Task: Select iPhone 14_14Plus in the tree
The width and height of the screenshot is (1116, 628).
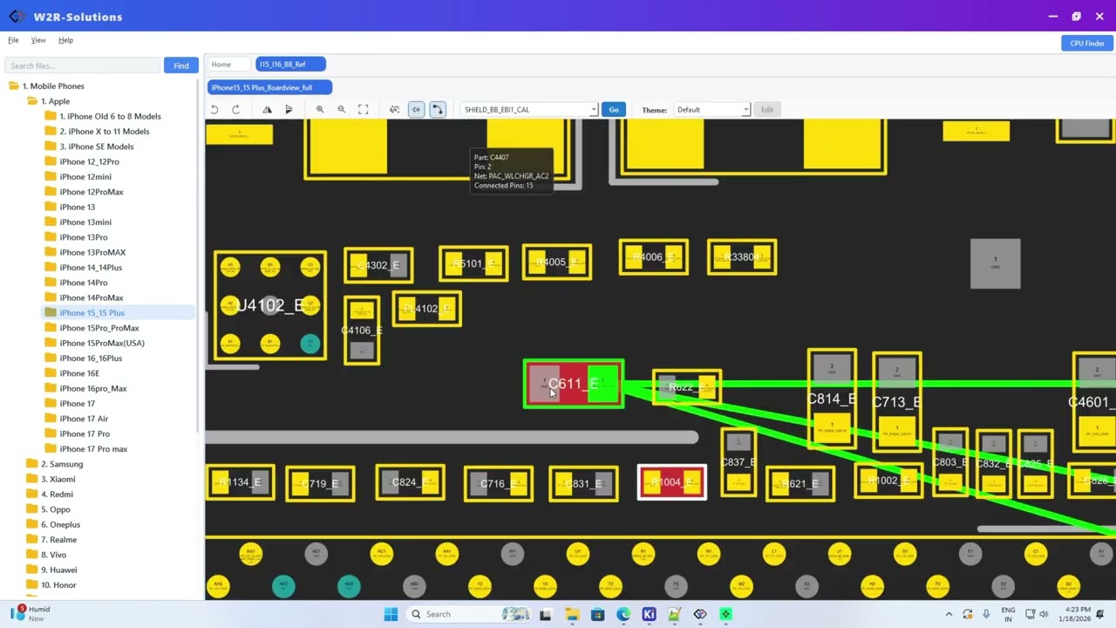Action: (91, 267)
